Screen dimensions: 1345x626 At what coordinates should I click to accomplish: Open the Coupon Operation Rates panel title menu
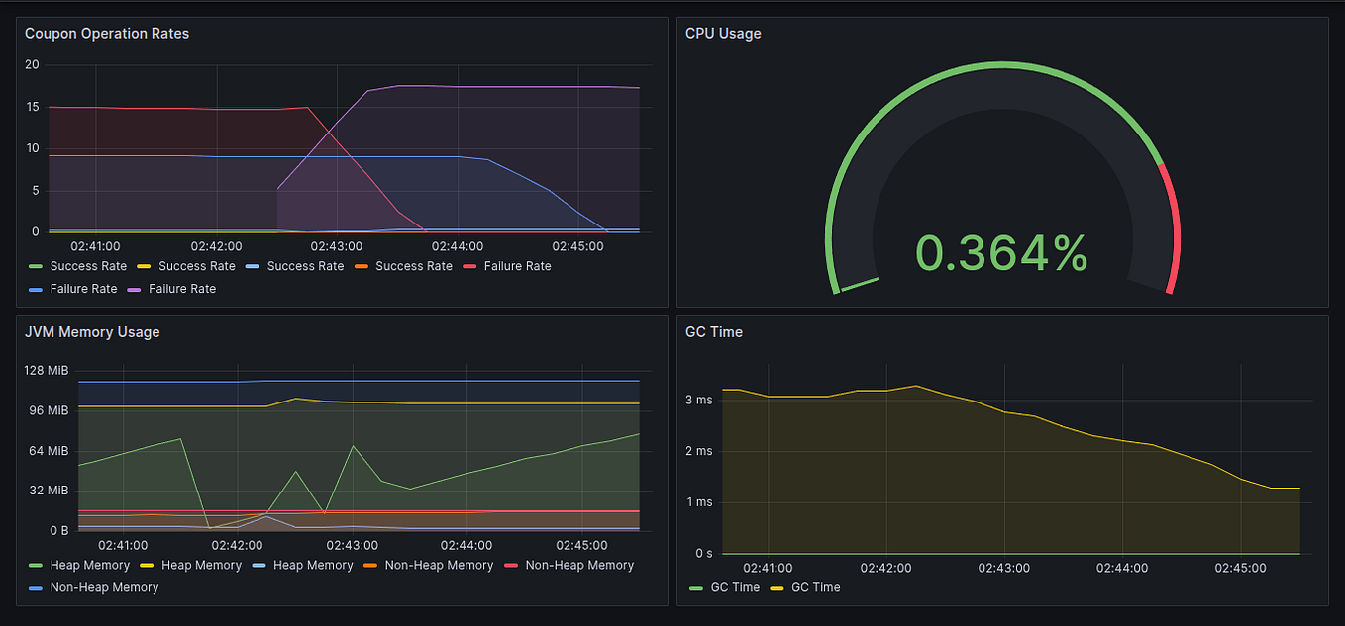point(107,34)
